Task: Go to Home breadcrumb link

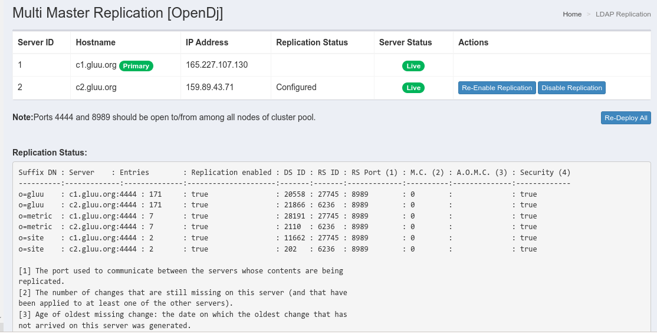Action: (x=572, y=14)
